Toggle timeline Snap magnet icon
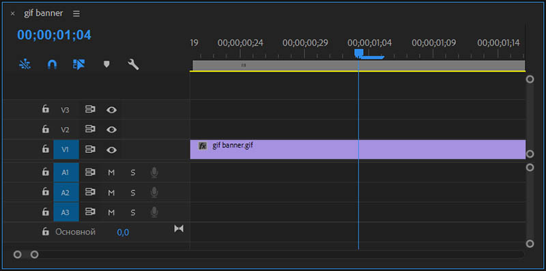Screen dimensions: 546x271 52,64
